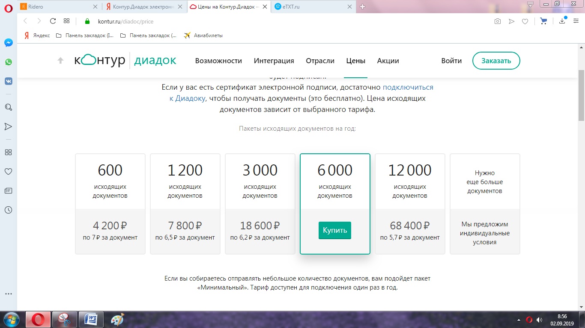Open WhatsApp in the sidebar
This screenshot has width=585, height=328.
[x=8, y=62]
